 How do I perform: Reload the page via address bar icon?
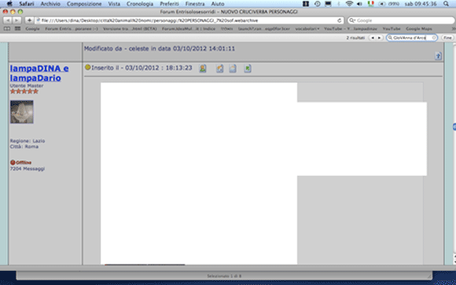tap(339, 20)
